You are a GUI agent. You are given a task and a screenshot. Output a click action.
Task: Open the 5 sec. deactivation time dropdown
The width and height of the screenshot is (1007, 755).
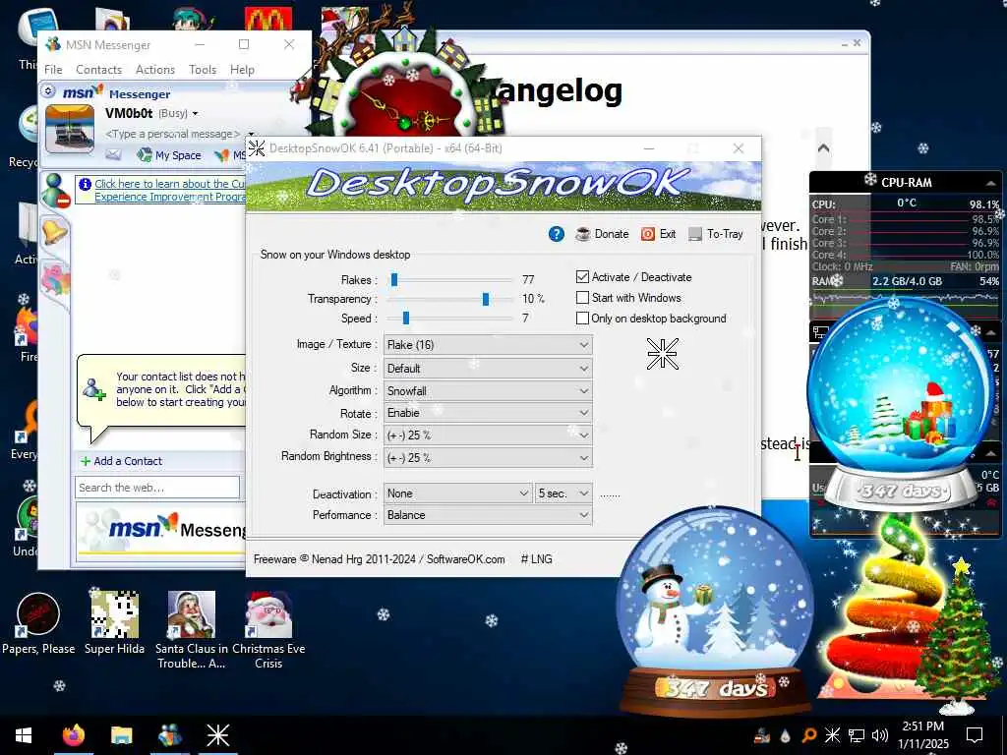pyautogui.click(x=563, y=494)
